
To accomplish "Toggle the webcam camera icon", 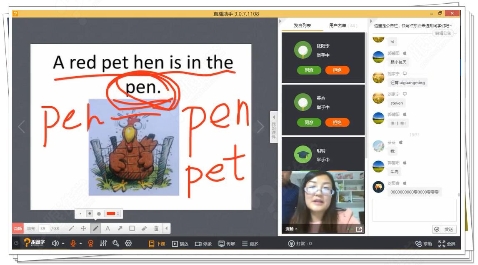I will click(90, 243).
